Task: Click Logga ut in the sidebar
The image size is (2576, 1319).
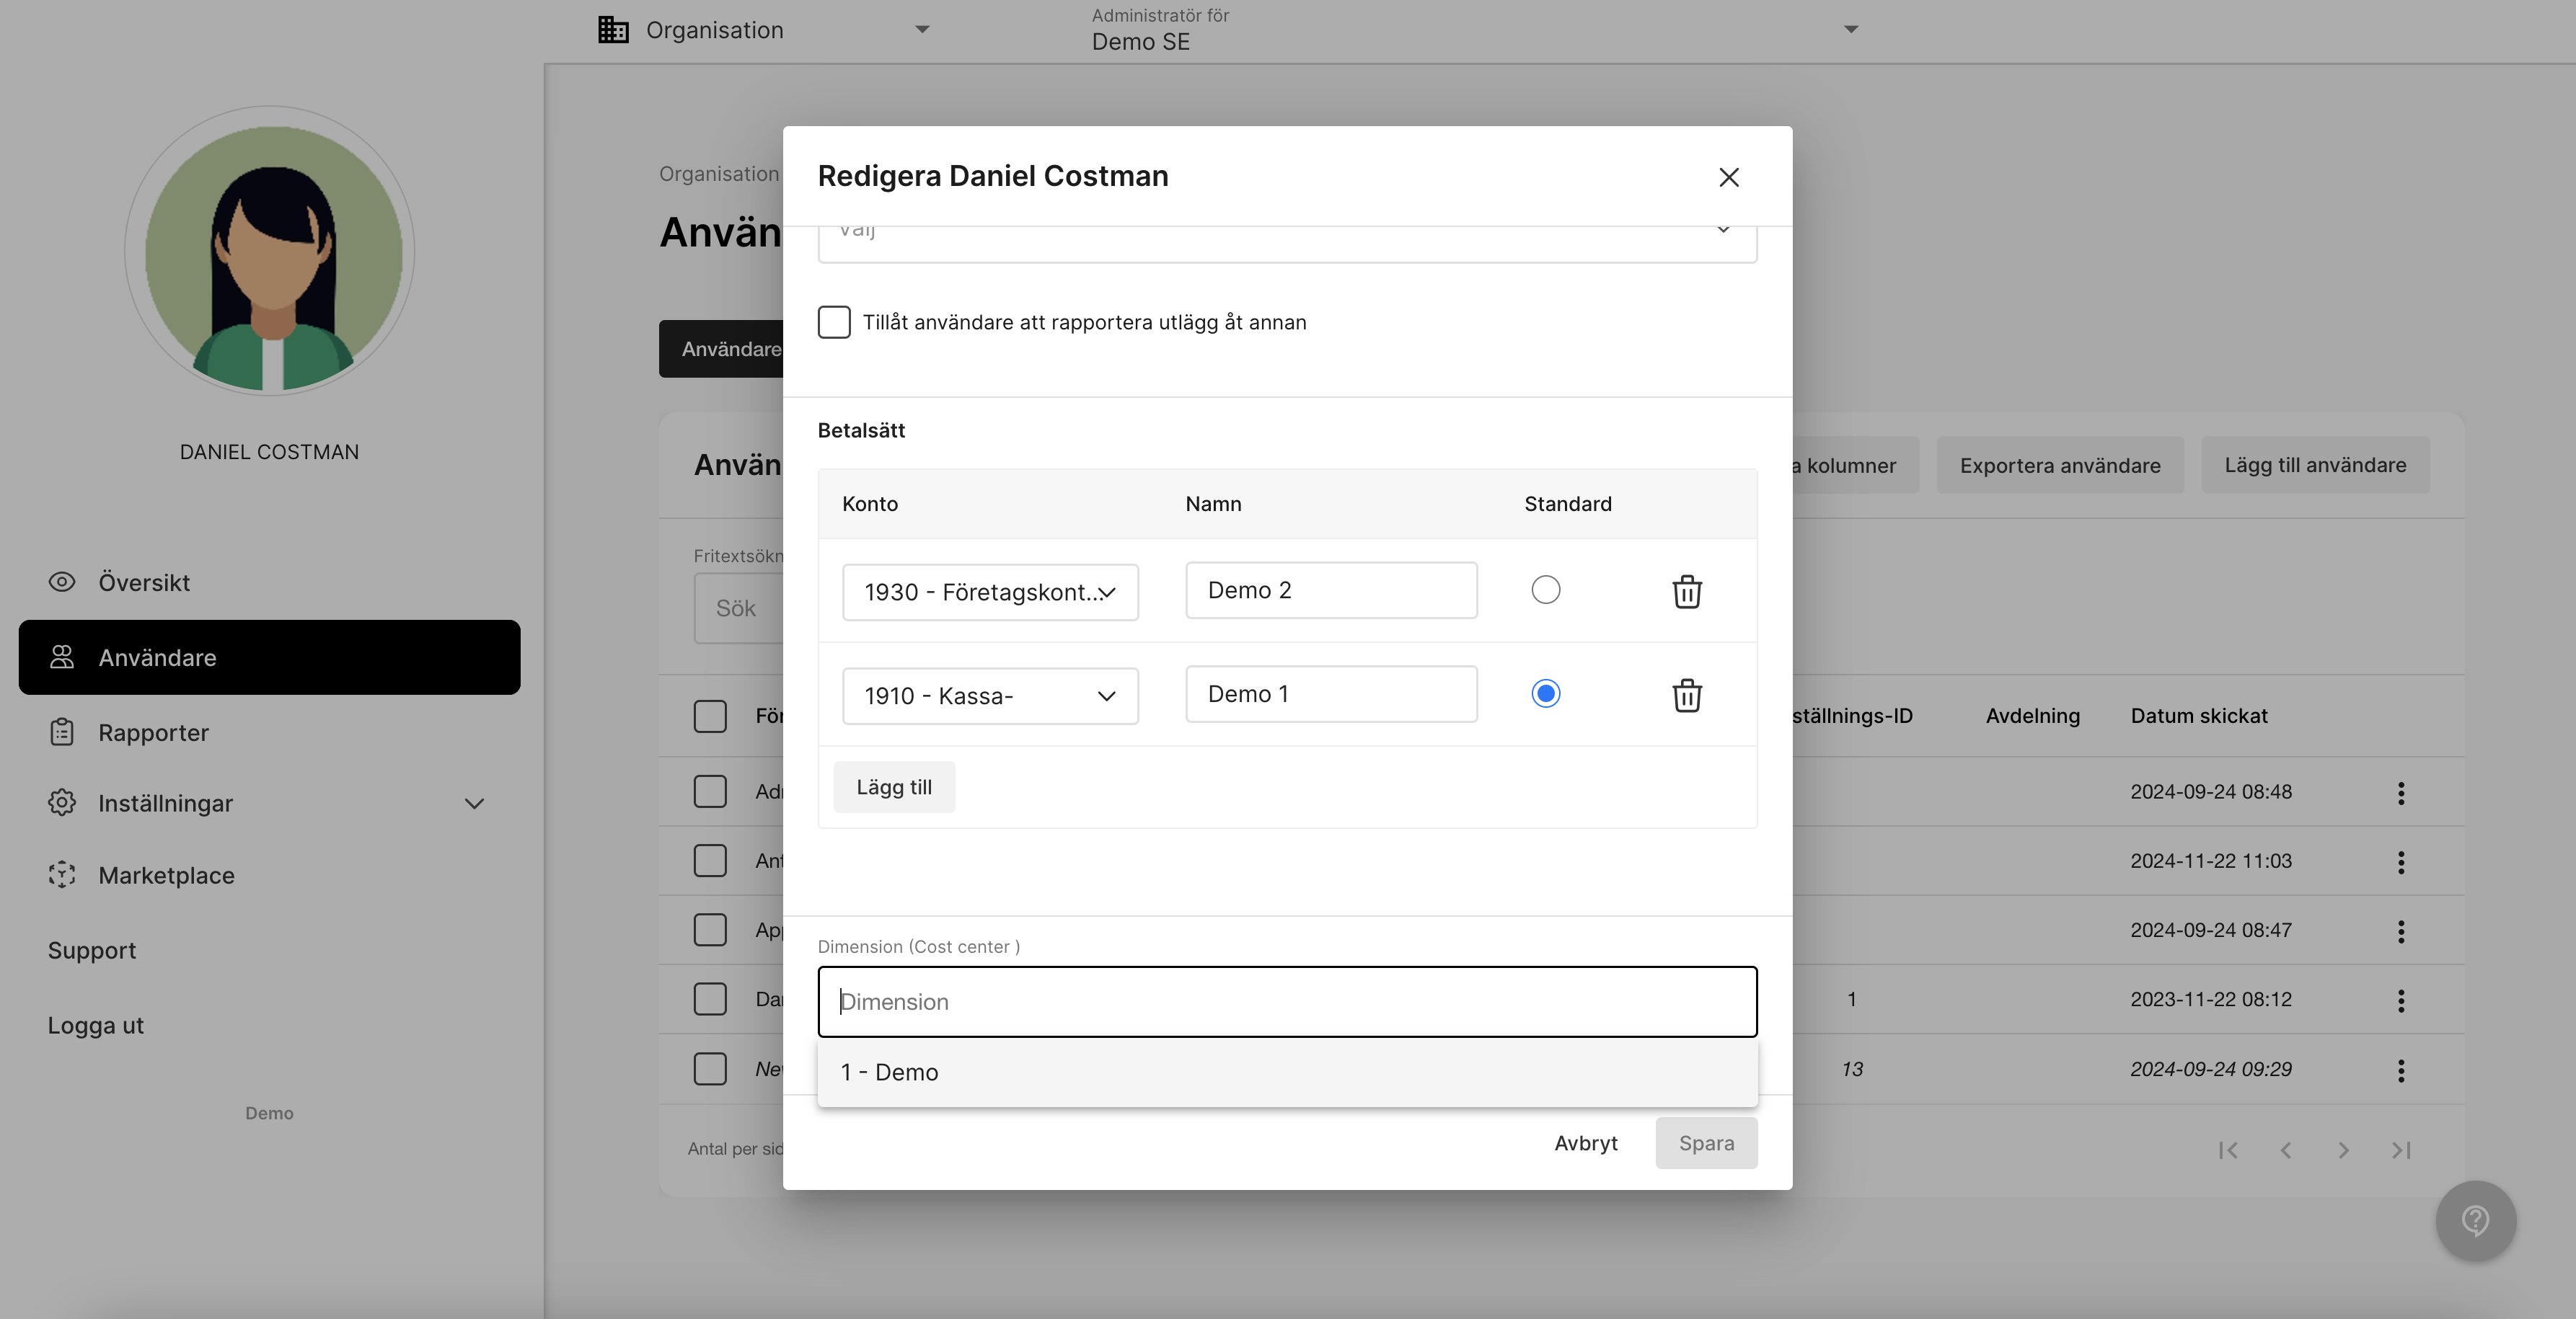Action: click(x=96, y=1025)
